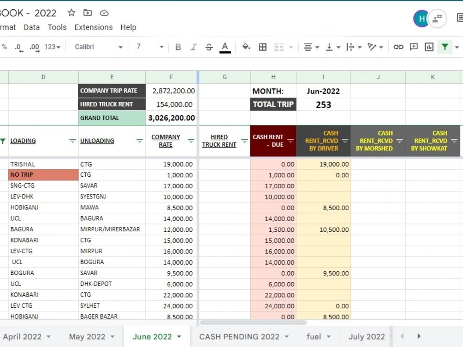Select the MIRPUR/MIRERBAZAR cell
Image resolution: width=463 pixels, height=347 pixels.
point(112,229)
